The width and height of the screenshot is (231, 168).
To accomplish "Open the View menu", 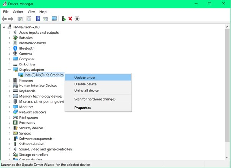I will click(31, 12).
